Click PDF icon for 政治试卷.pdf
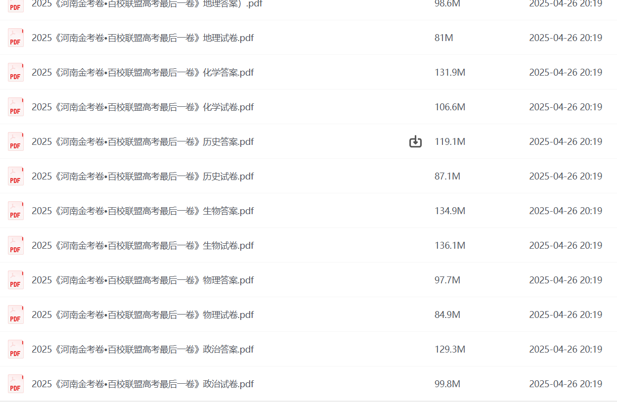617x405 pixels. [16, 384]
